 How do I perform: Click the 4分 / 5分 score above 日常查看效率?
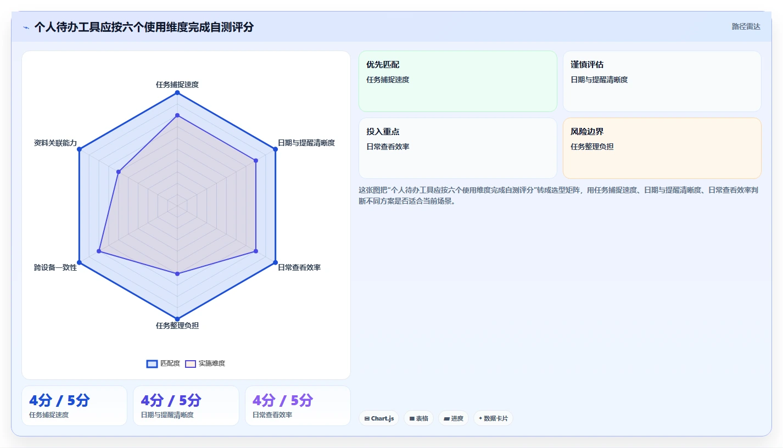point(283,400)
